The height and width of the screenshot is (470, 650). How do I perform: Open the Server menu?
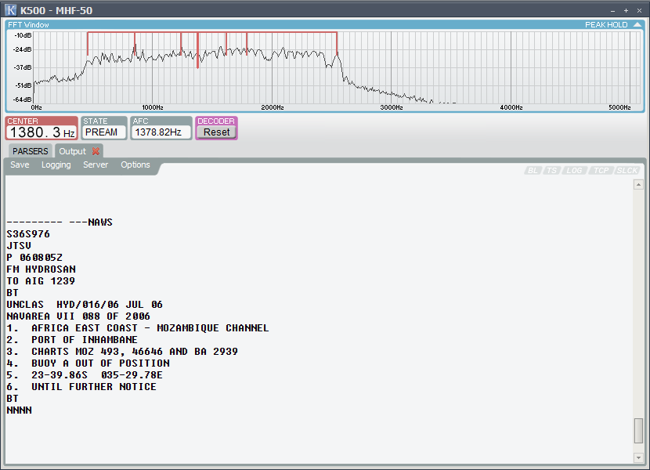[96, 164]
